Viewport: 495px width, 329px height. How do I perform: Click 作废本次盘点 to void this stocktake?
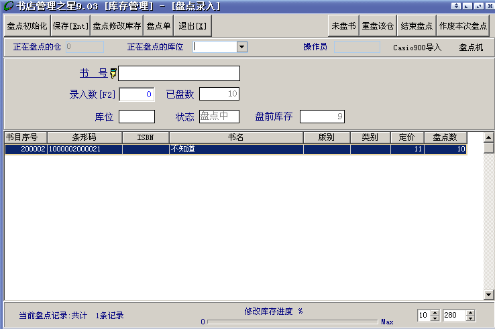point(463,26)
